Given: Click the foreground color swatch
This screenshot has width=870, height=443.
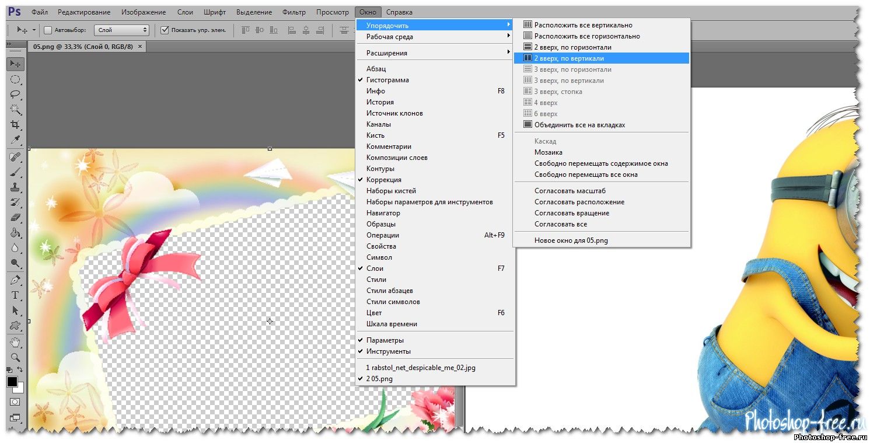Looking at the screenshot, I should (x=12, y=382).
